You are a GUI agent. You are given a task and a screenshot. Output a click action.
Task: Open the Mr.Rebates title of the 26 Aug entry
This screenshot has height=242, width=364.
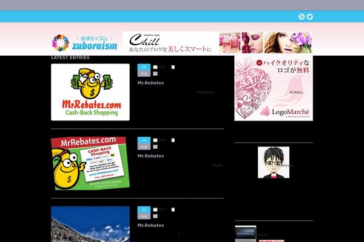click(x=150, y=83)
